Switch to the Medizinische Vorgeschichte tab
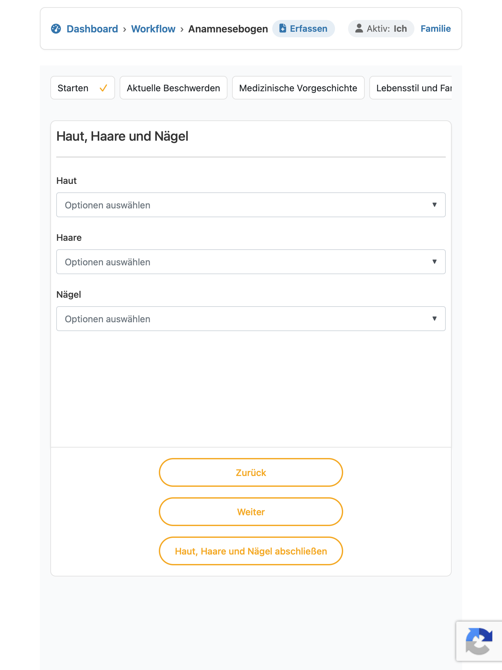502x670 pixels. tap(298, 88)
